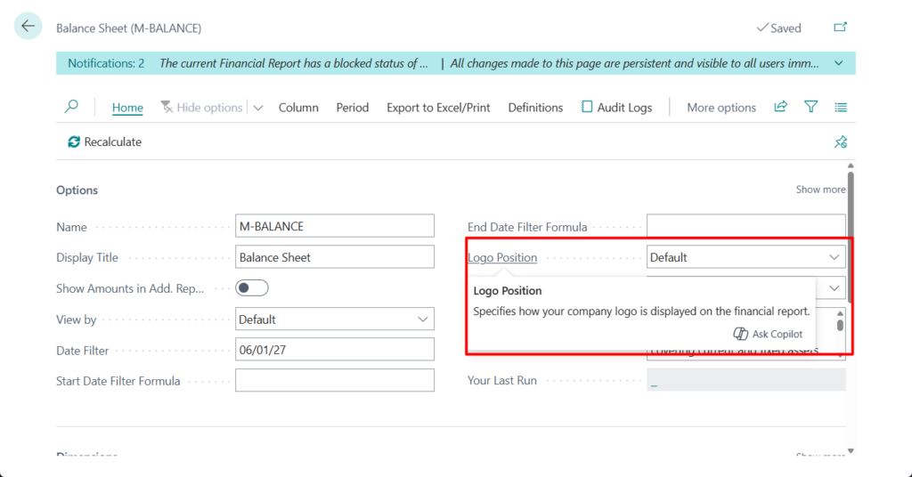Click the search magnifier icon
Screen dimensions: 912x477
(x=71, y=107)
